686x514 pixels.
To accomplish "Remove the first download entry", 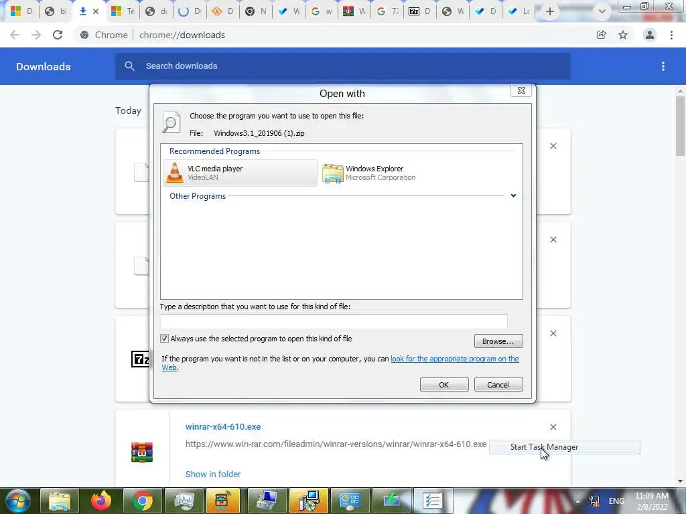I will click(x=553, y=146).
